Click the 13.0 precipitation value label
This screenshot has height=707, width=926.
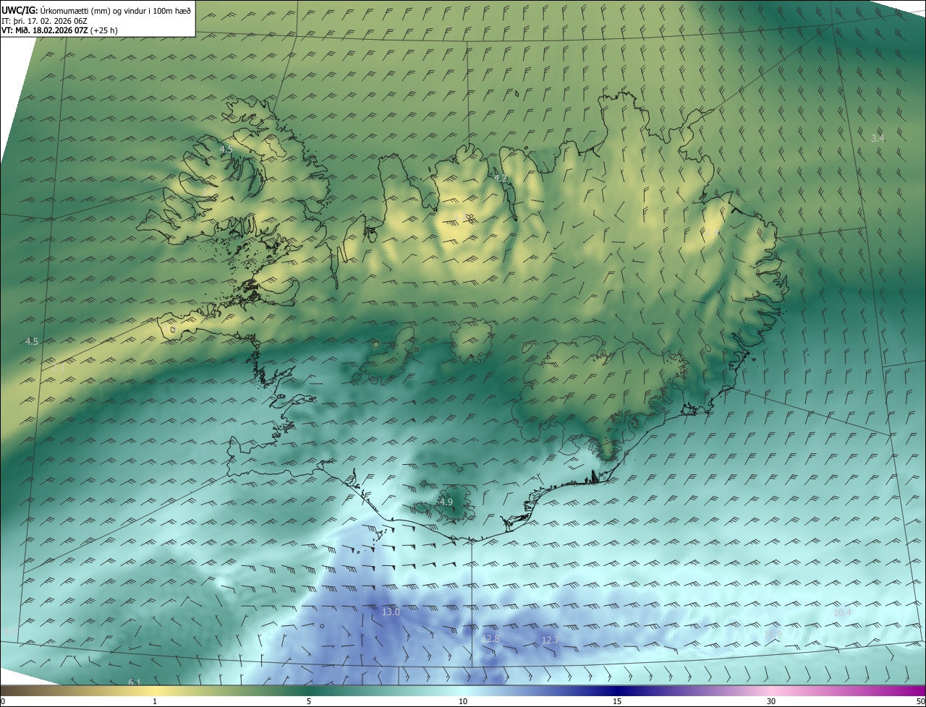391,612
